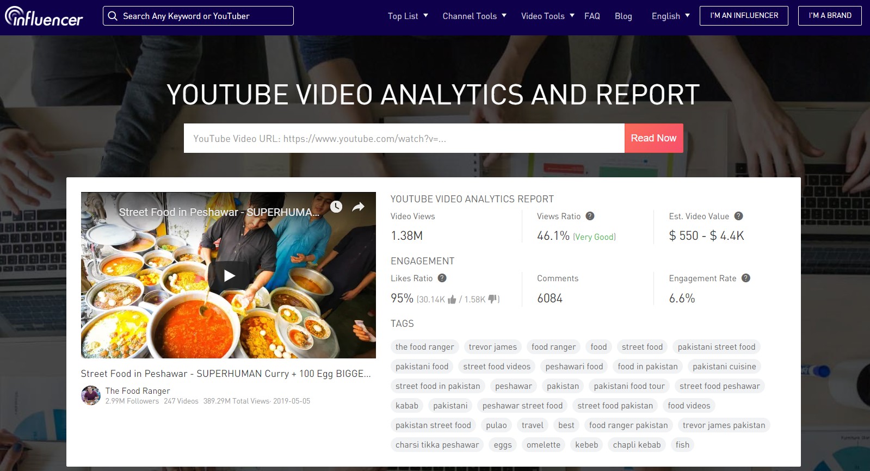Open the English language dropdown
Screen dimensions: 870x471
tap(670, 16)
